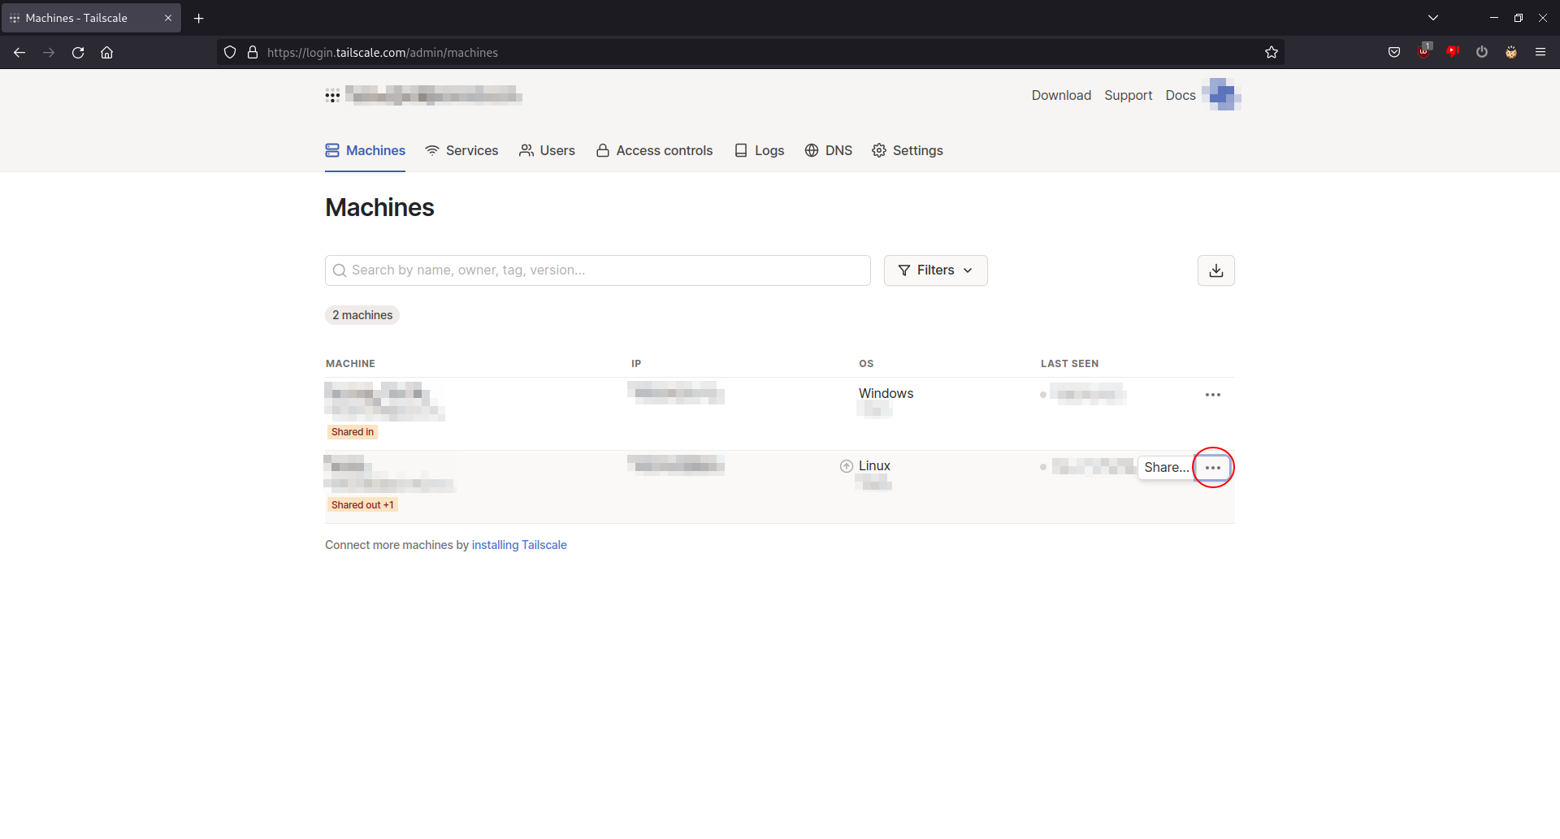The image size is (1560, 839).
Task: Open a new browser tab
Action: pyautogui.click(x=199, y=18)
